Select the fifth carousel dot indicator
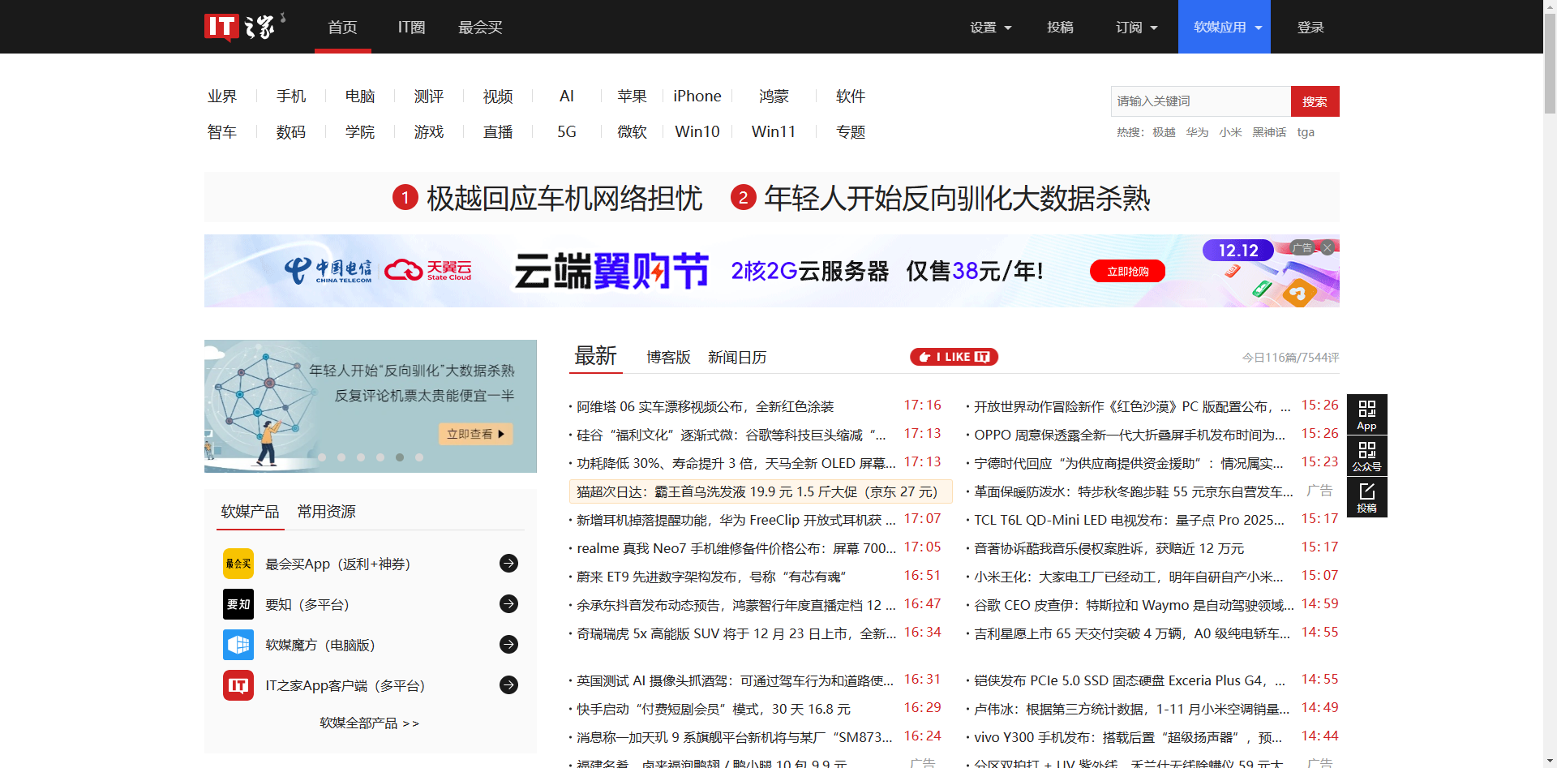The height and width of the screenshot is (768, 1557). pos(400,457)
